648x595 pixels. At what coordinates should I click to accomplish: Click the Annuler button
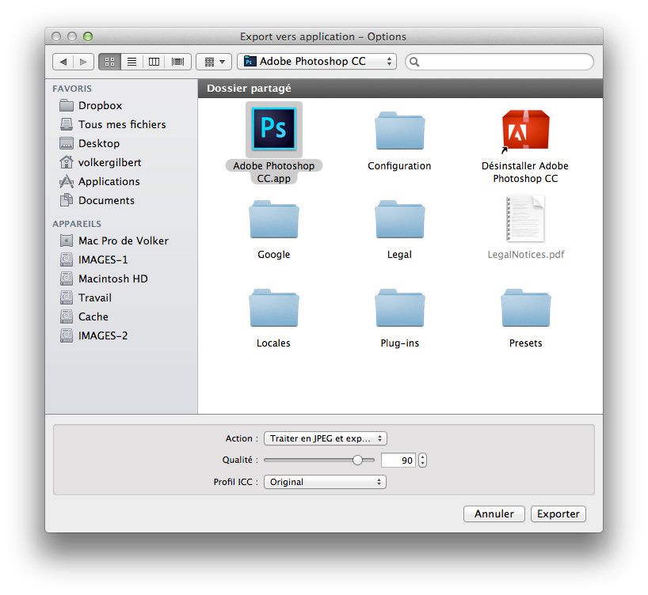click(494, 514)
